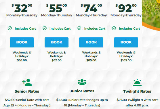Book the $55.00 Monday-Thursday rate
The image size is (160, 109).
pyautogui.click(x=56, y=42)
